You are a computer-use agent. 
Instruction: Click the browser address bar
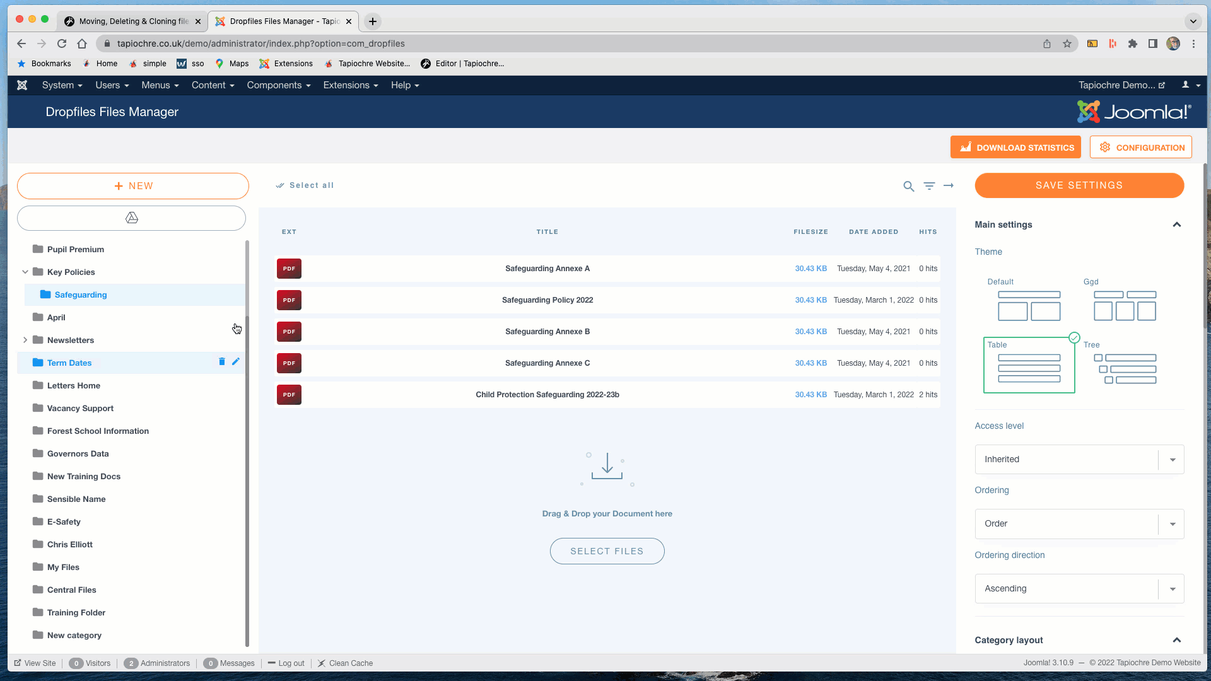click(x=568, y=44)
